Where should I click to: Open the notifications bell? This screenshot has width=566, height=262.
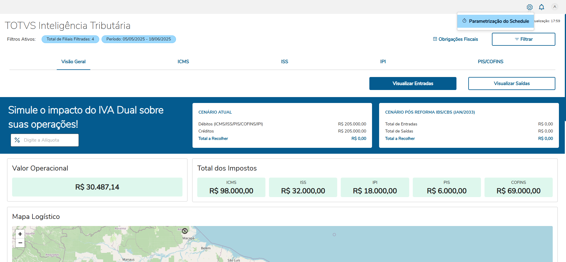coord(541,7)
